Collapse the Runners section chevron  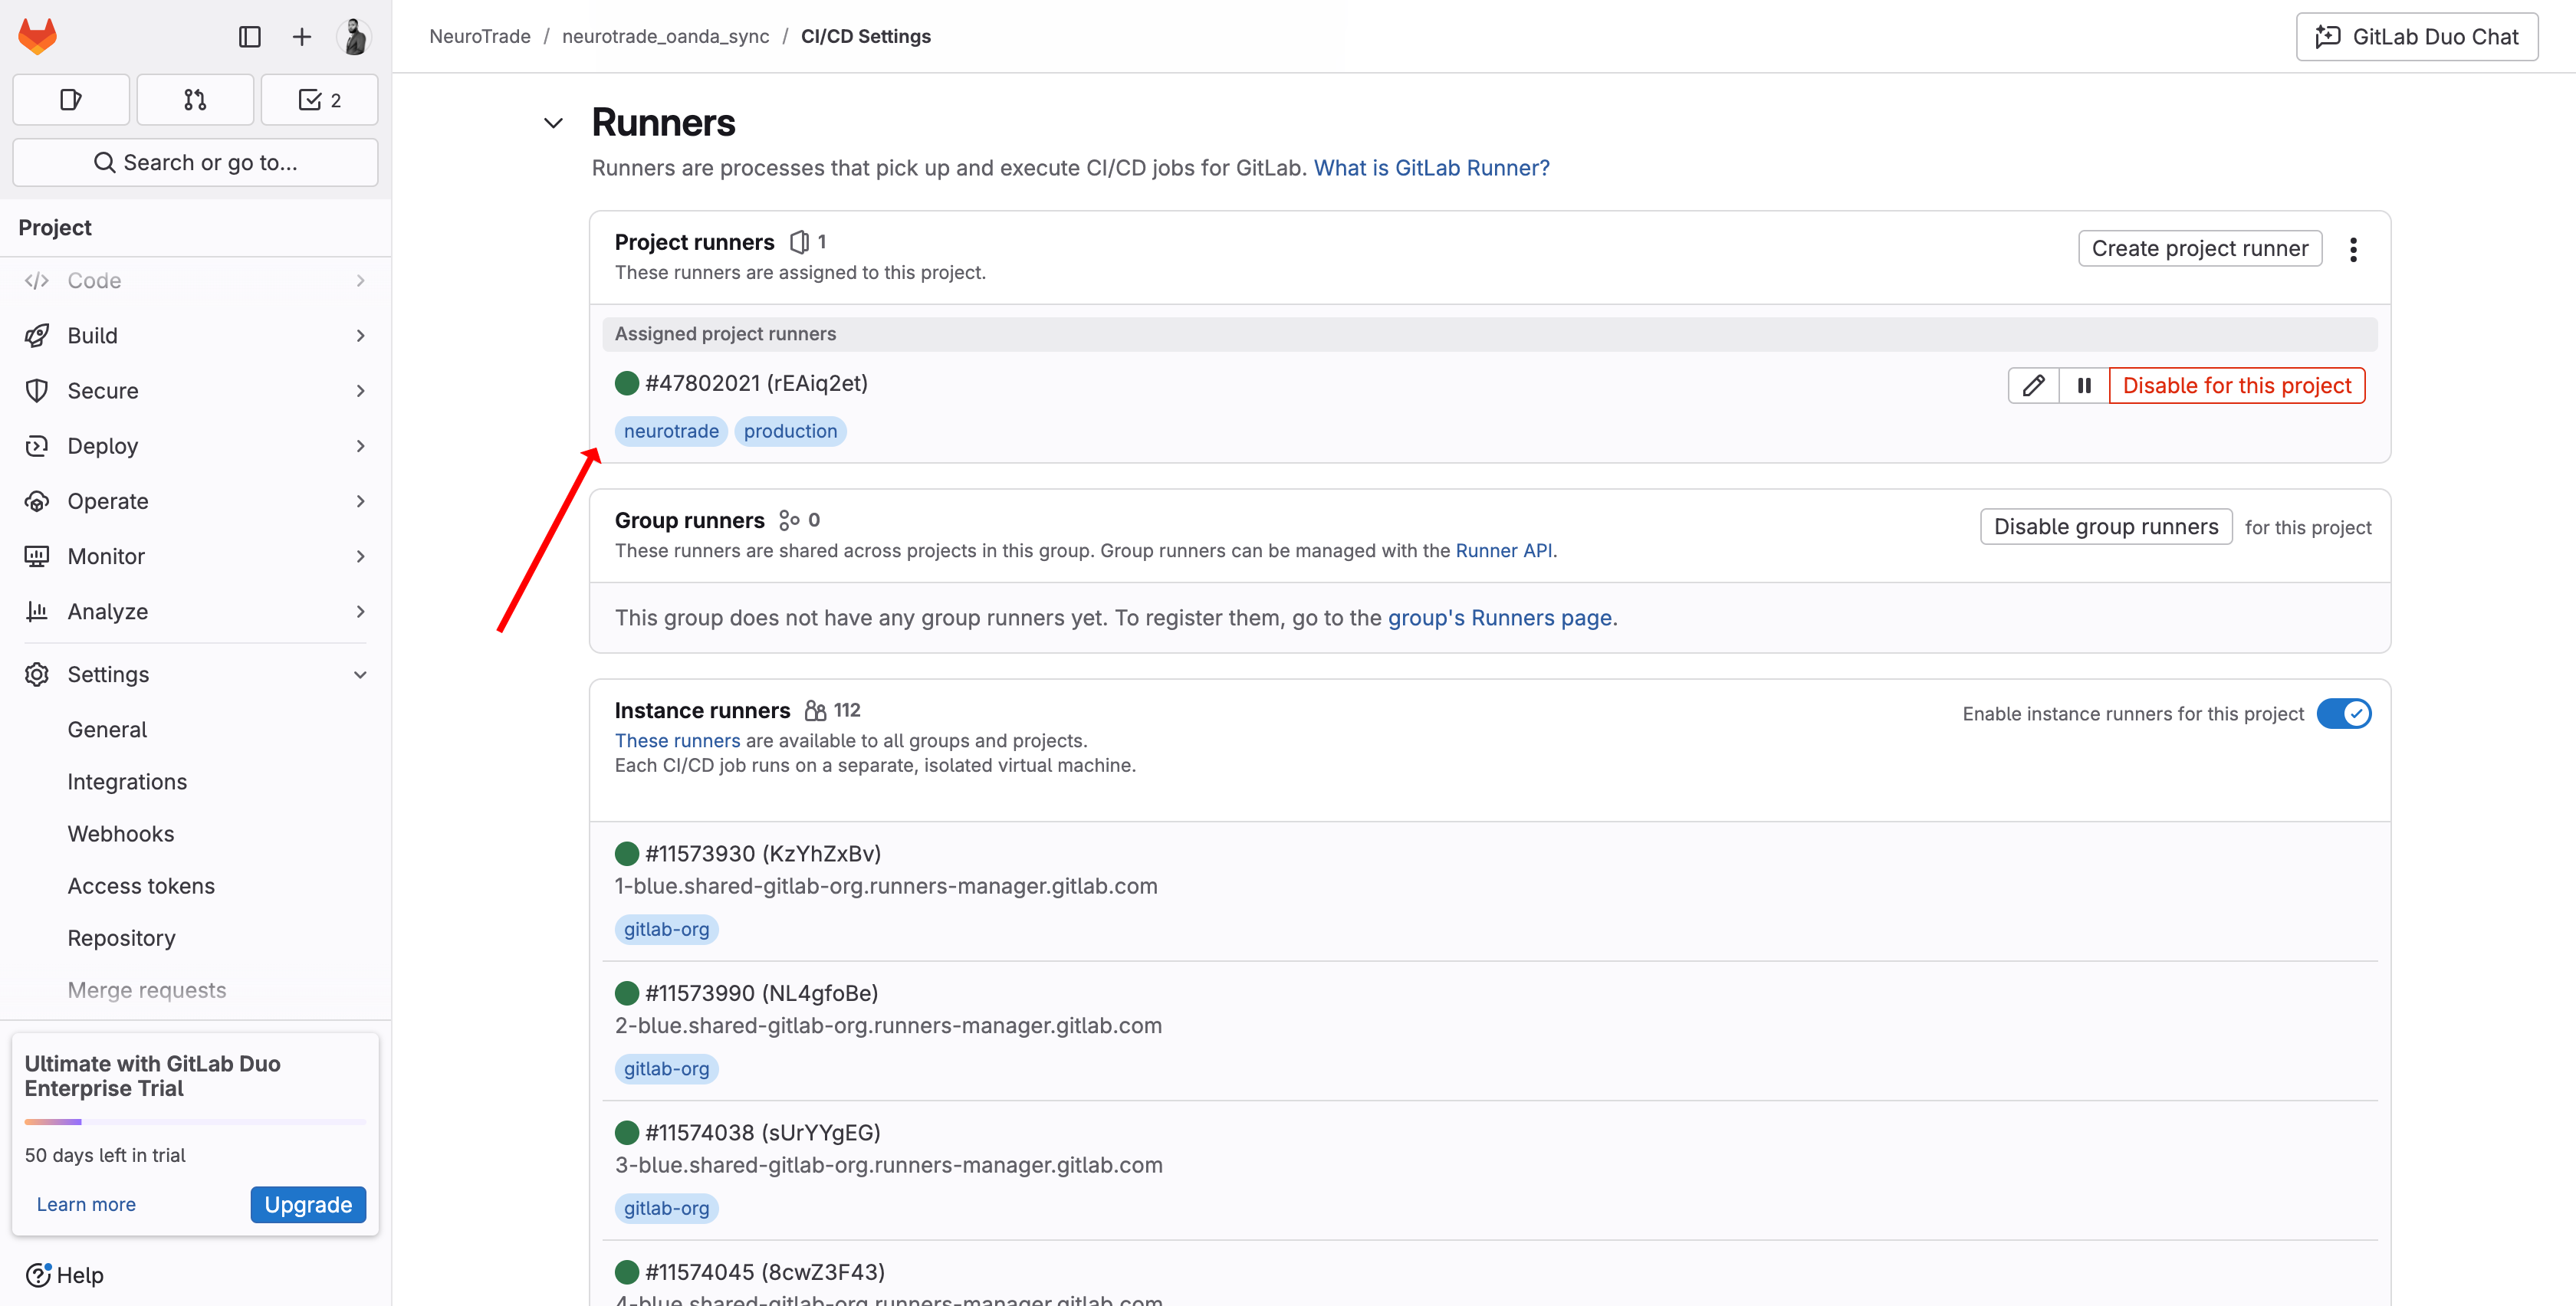[553, 123]
